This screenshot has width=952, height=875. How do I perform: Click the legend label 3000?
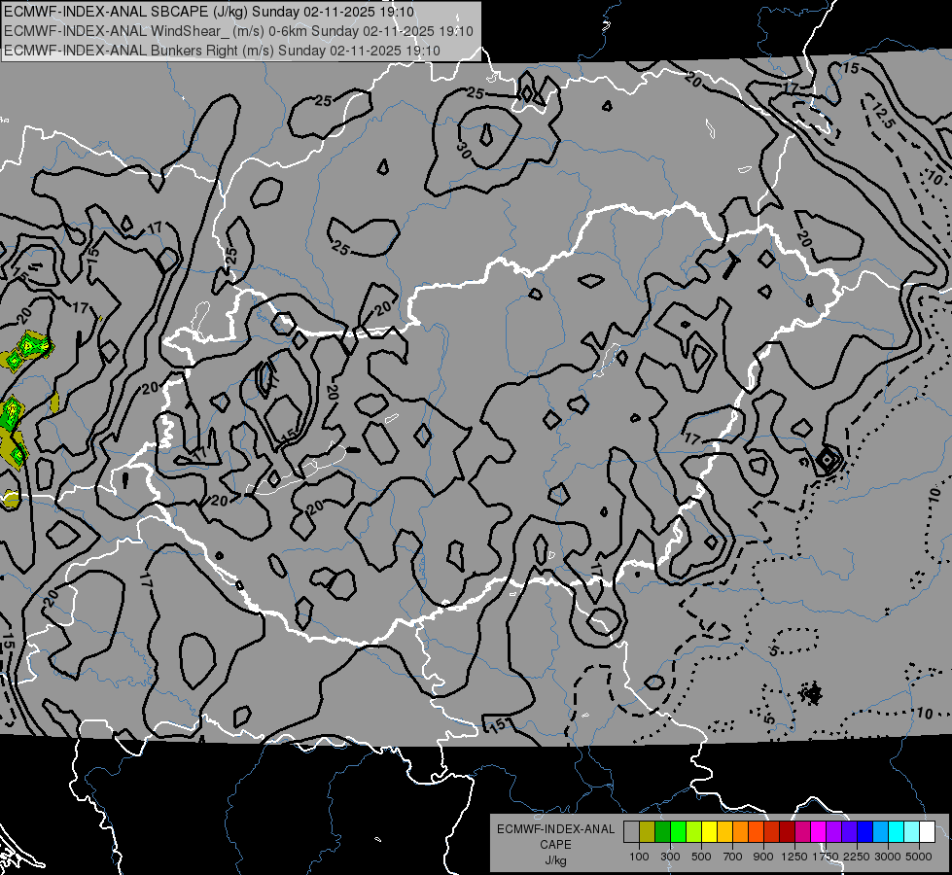tap(888, 857)
